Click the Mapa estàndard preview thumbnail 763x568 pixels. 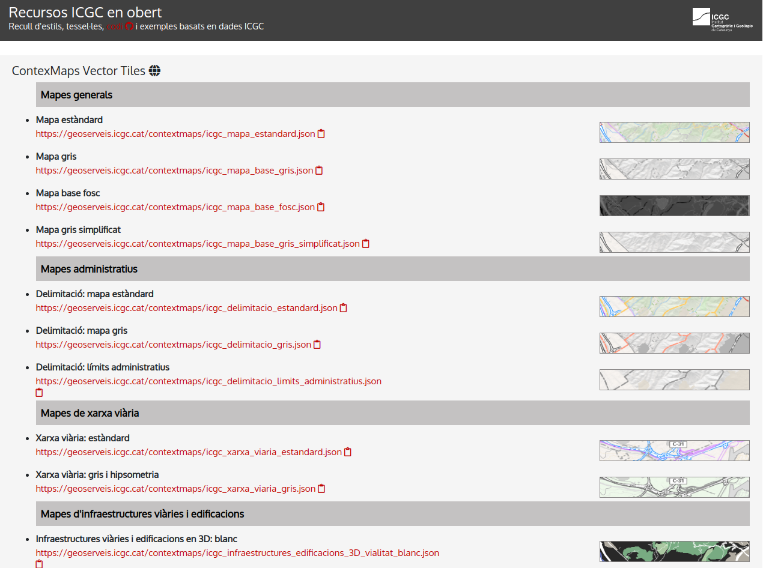click(x=675, y=132)
